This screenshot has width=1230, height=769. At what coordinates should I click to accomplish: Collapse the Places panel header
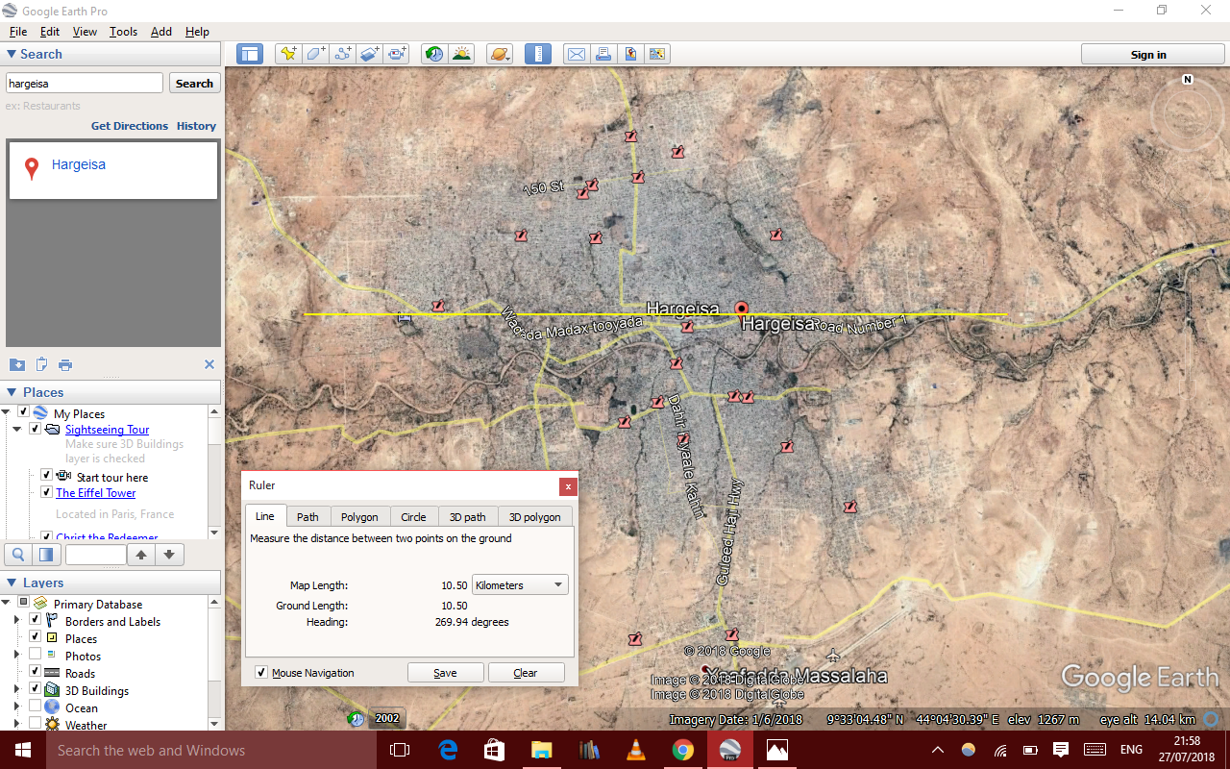coord(12,392)
